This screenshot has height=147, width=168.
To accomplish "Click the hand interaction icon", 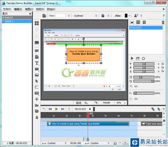I will click(103, 16).
